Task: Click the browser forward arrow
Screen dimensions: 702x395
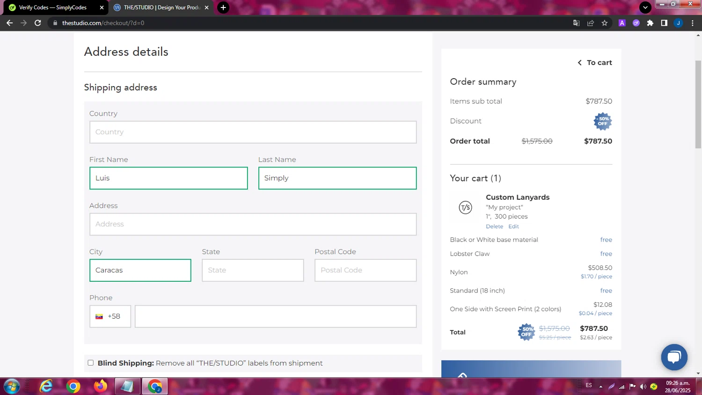Action: [x=23, y=23]
